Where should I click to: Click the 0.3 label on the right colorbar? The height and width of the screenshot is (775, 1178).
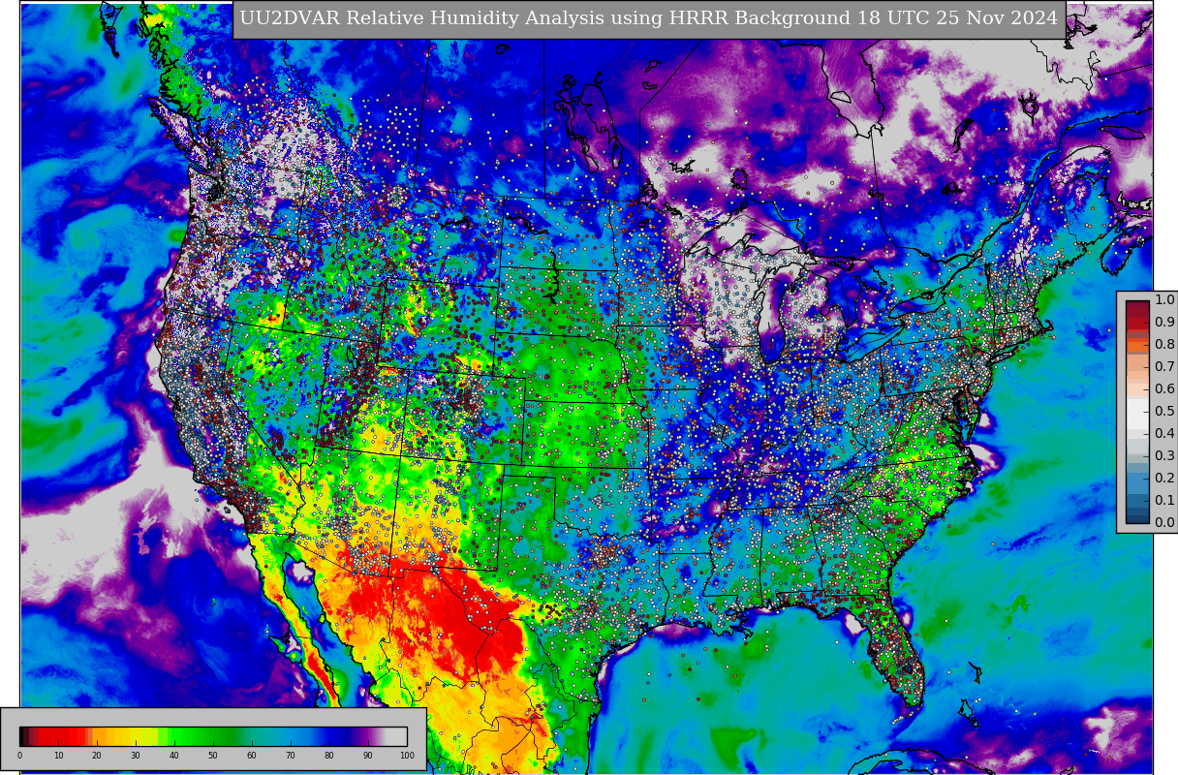point(1164,456)
